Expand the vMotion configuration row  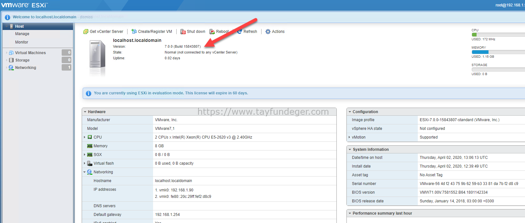click(349, 137)
